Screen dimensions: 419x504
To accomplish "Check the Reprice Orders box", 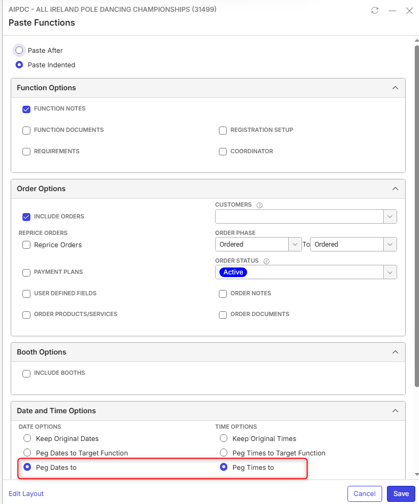I will [x=26, y=245].
